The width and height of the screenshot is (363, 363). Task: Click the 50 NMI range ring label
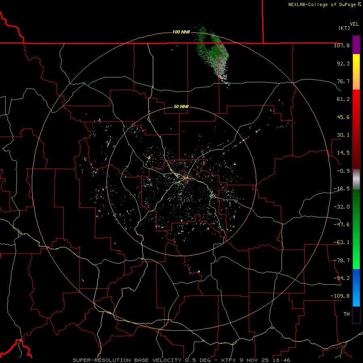click(181, 107)
